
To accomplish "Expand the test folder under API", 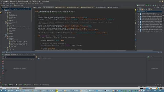I will [6, 12].
